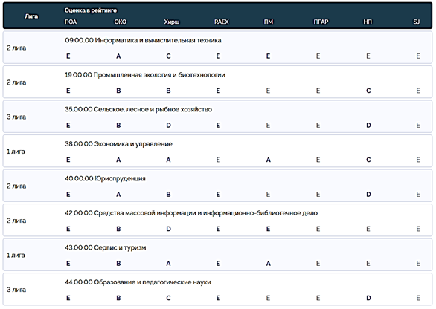Click SJ grade E in Юриспруденция row
436x309 pixels.
tap(418, 195)
